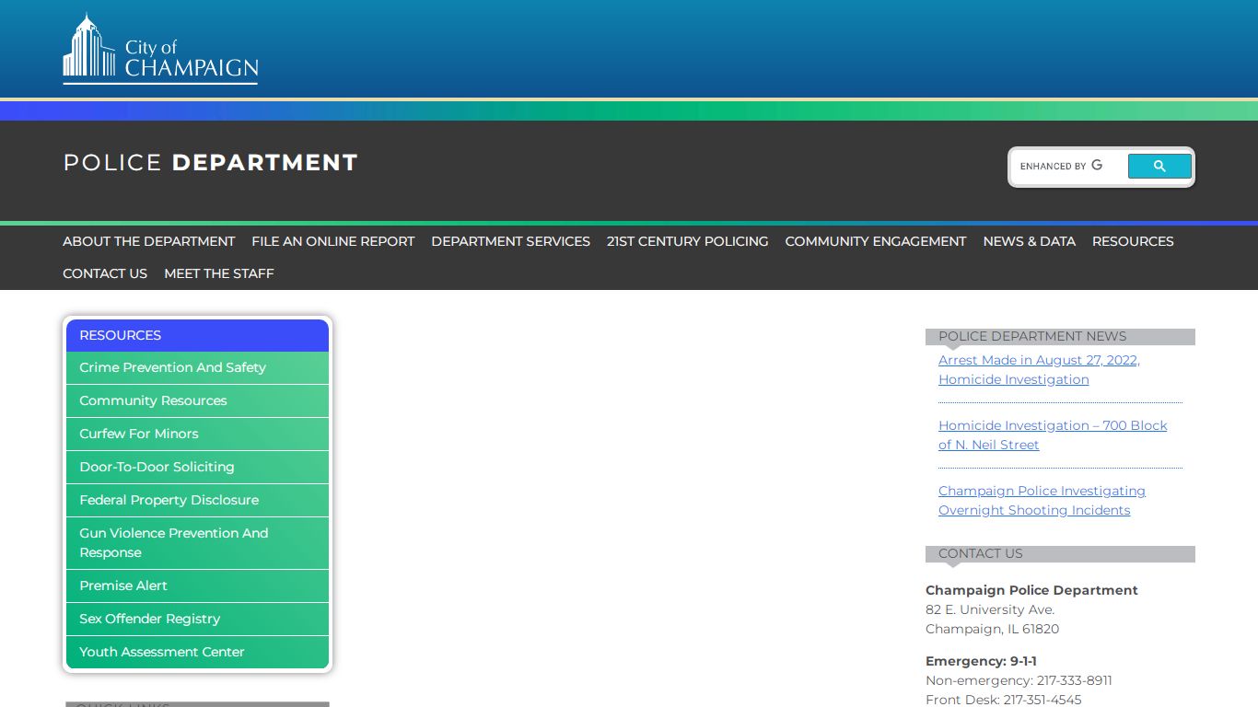Open Meet the Staff page
Screen dimensions: 1258x707
click(219, 273)
